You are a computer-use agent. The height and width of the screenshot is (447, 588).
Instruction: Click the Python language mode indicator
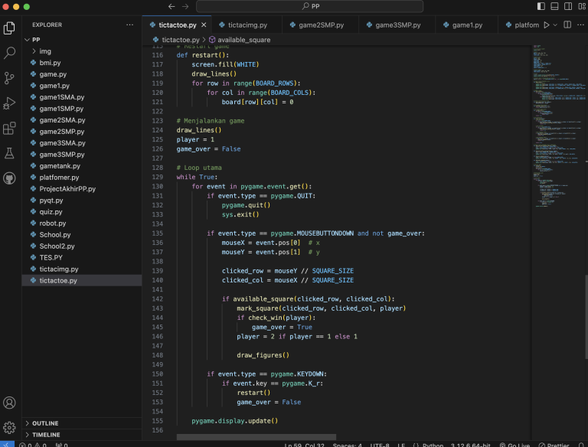point(433,445)
